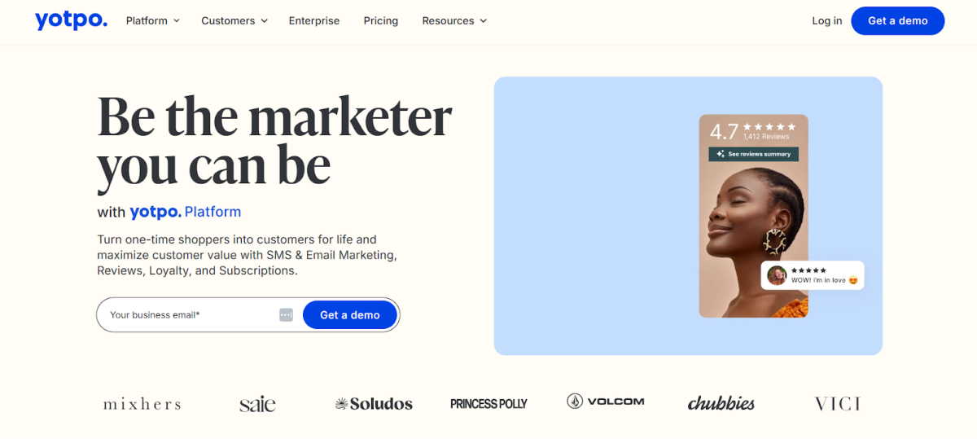Click the See reviews summary badge
The image size is (977, 439).
[x=754, y=154]
